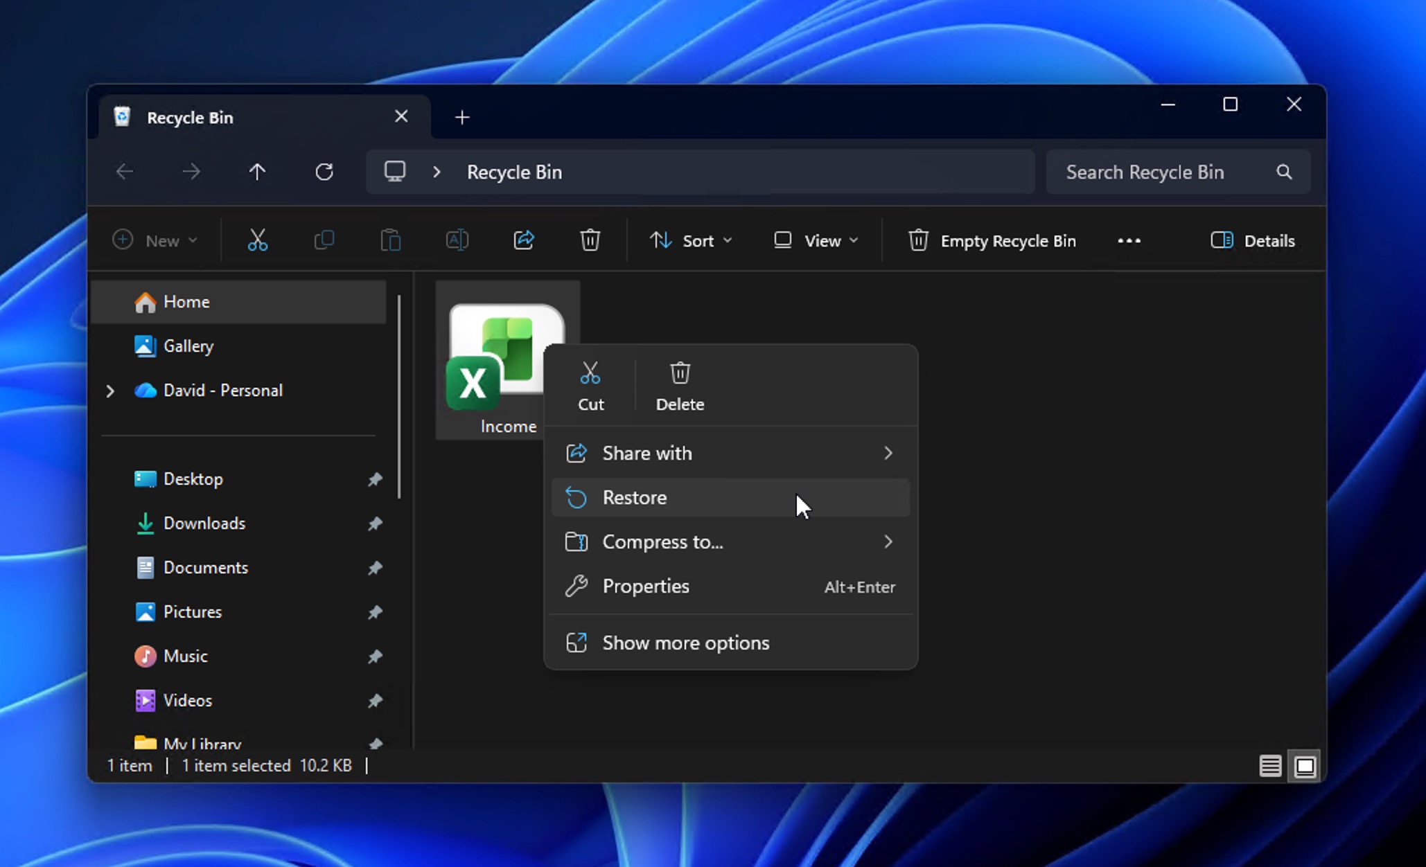This screenshot has width=1426, height=867.
Task: Open the View dropdown
Action: coord(816,240)
